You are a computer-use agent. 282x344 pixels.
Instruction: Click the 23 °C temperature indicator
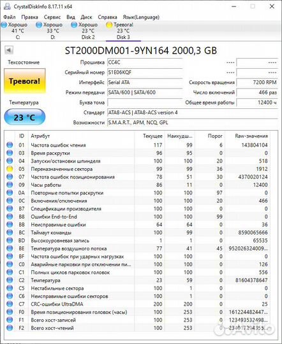[x=25, y=117]
